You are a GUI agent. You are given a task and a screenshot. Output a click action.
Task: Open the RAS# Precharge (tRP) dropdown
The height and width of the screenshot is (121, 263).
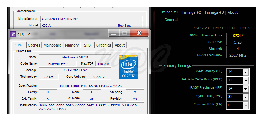246,89
